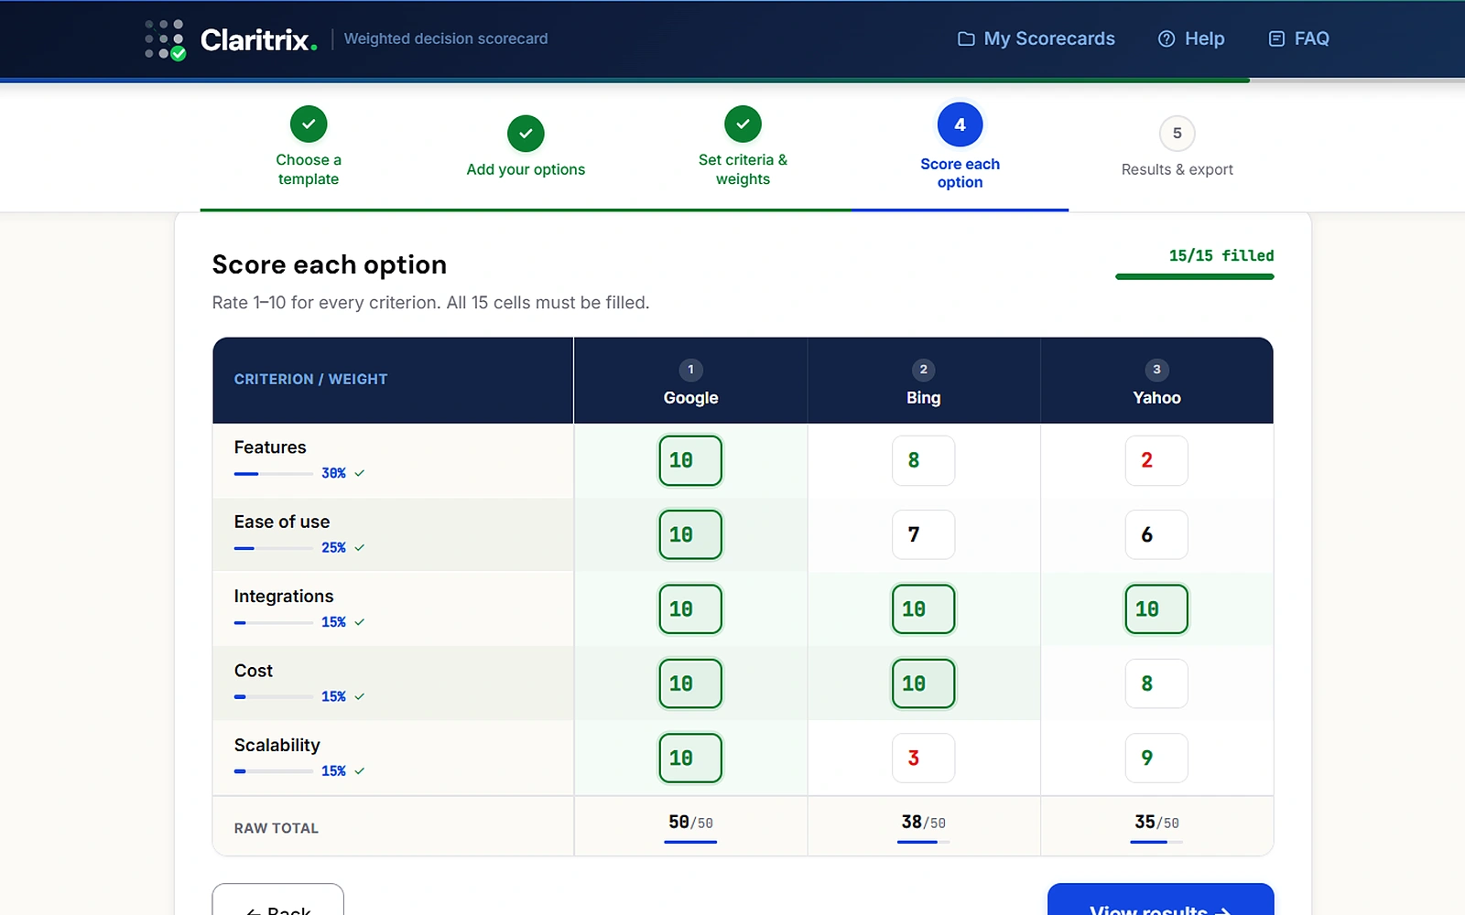Edit Bing's Integrations score field
Screen dimensions: 1465x915
point(923,609)
